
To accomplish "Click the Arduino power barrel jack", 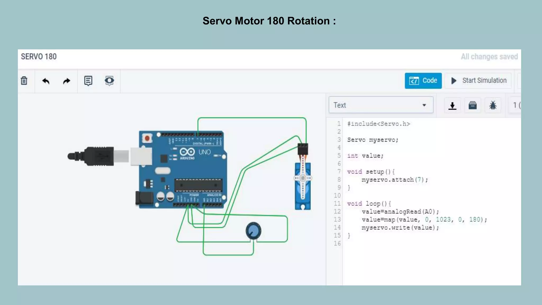I will click(144, 198).
